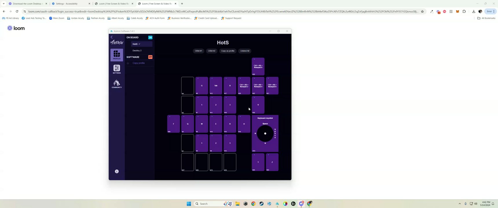Screen dimensions: 498x208
Task: Bookmark this page with the star icon
Action: pyautogui.click(x=422, y=12)
